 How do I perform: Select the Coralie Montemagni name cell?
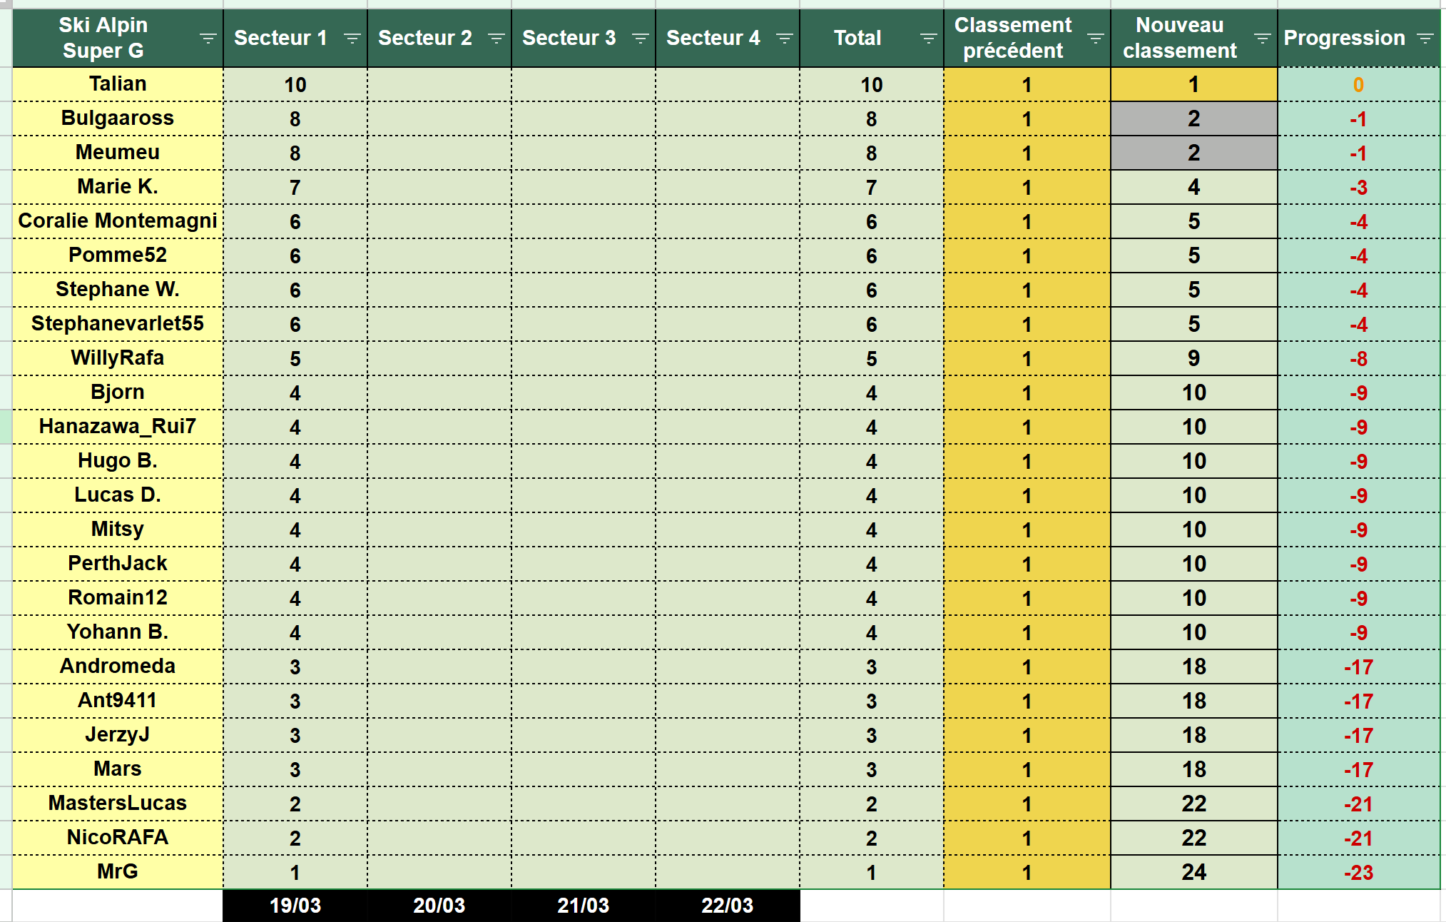[118, 221]
